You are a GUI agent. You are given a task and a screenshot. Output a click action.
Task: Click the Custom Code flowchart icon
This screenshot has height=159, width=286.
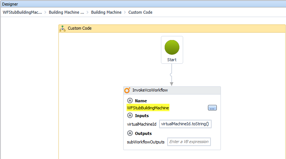click(63, 28)
